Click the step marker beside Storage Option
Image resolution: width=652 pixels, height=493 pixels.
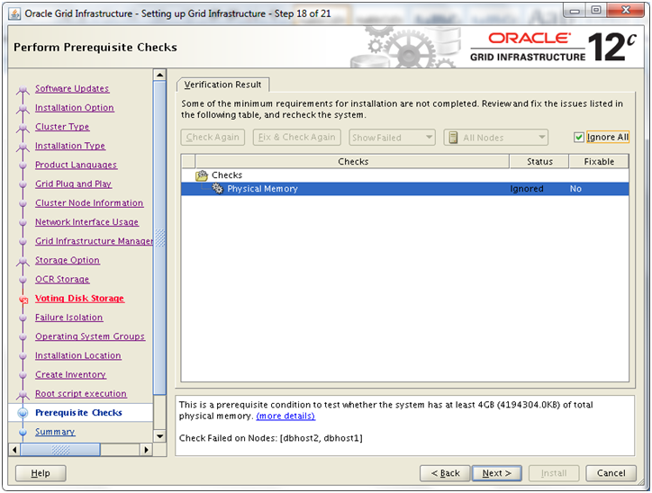click(x=23, y=261)
